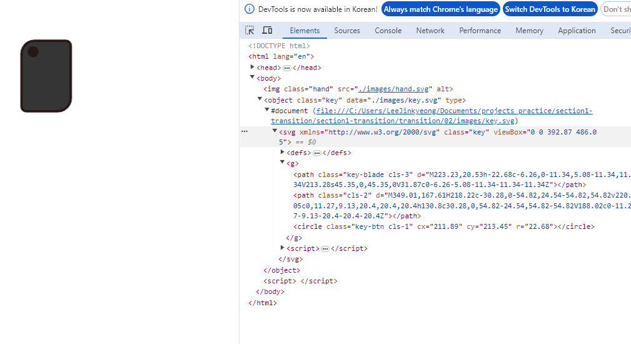631x344 pixels.
Task: Expand the collapsed script ellipsis badge inside svg
Action: tap(325, 249)
